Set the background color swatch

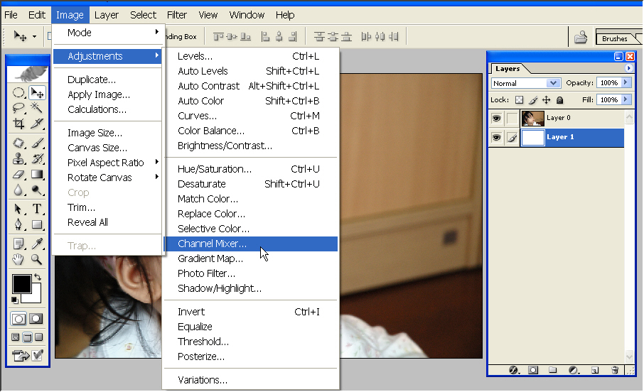(36, 296)
